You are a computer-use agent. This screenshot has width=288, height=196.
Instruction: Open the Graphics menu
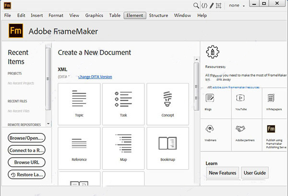click(x=94, y=15)
